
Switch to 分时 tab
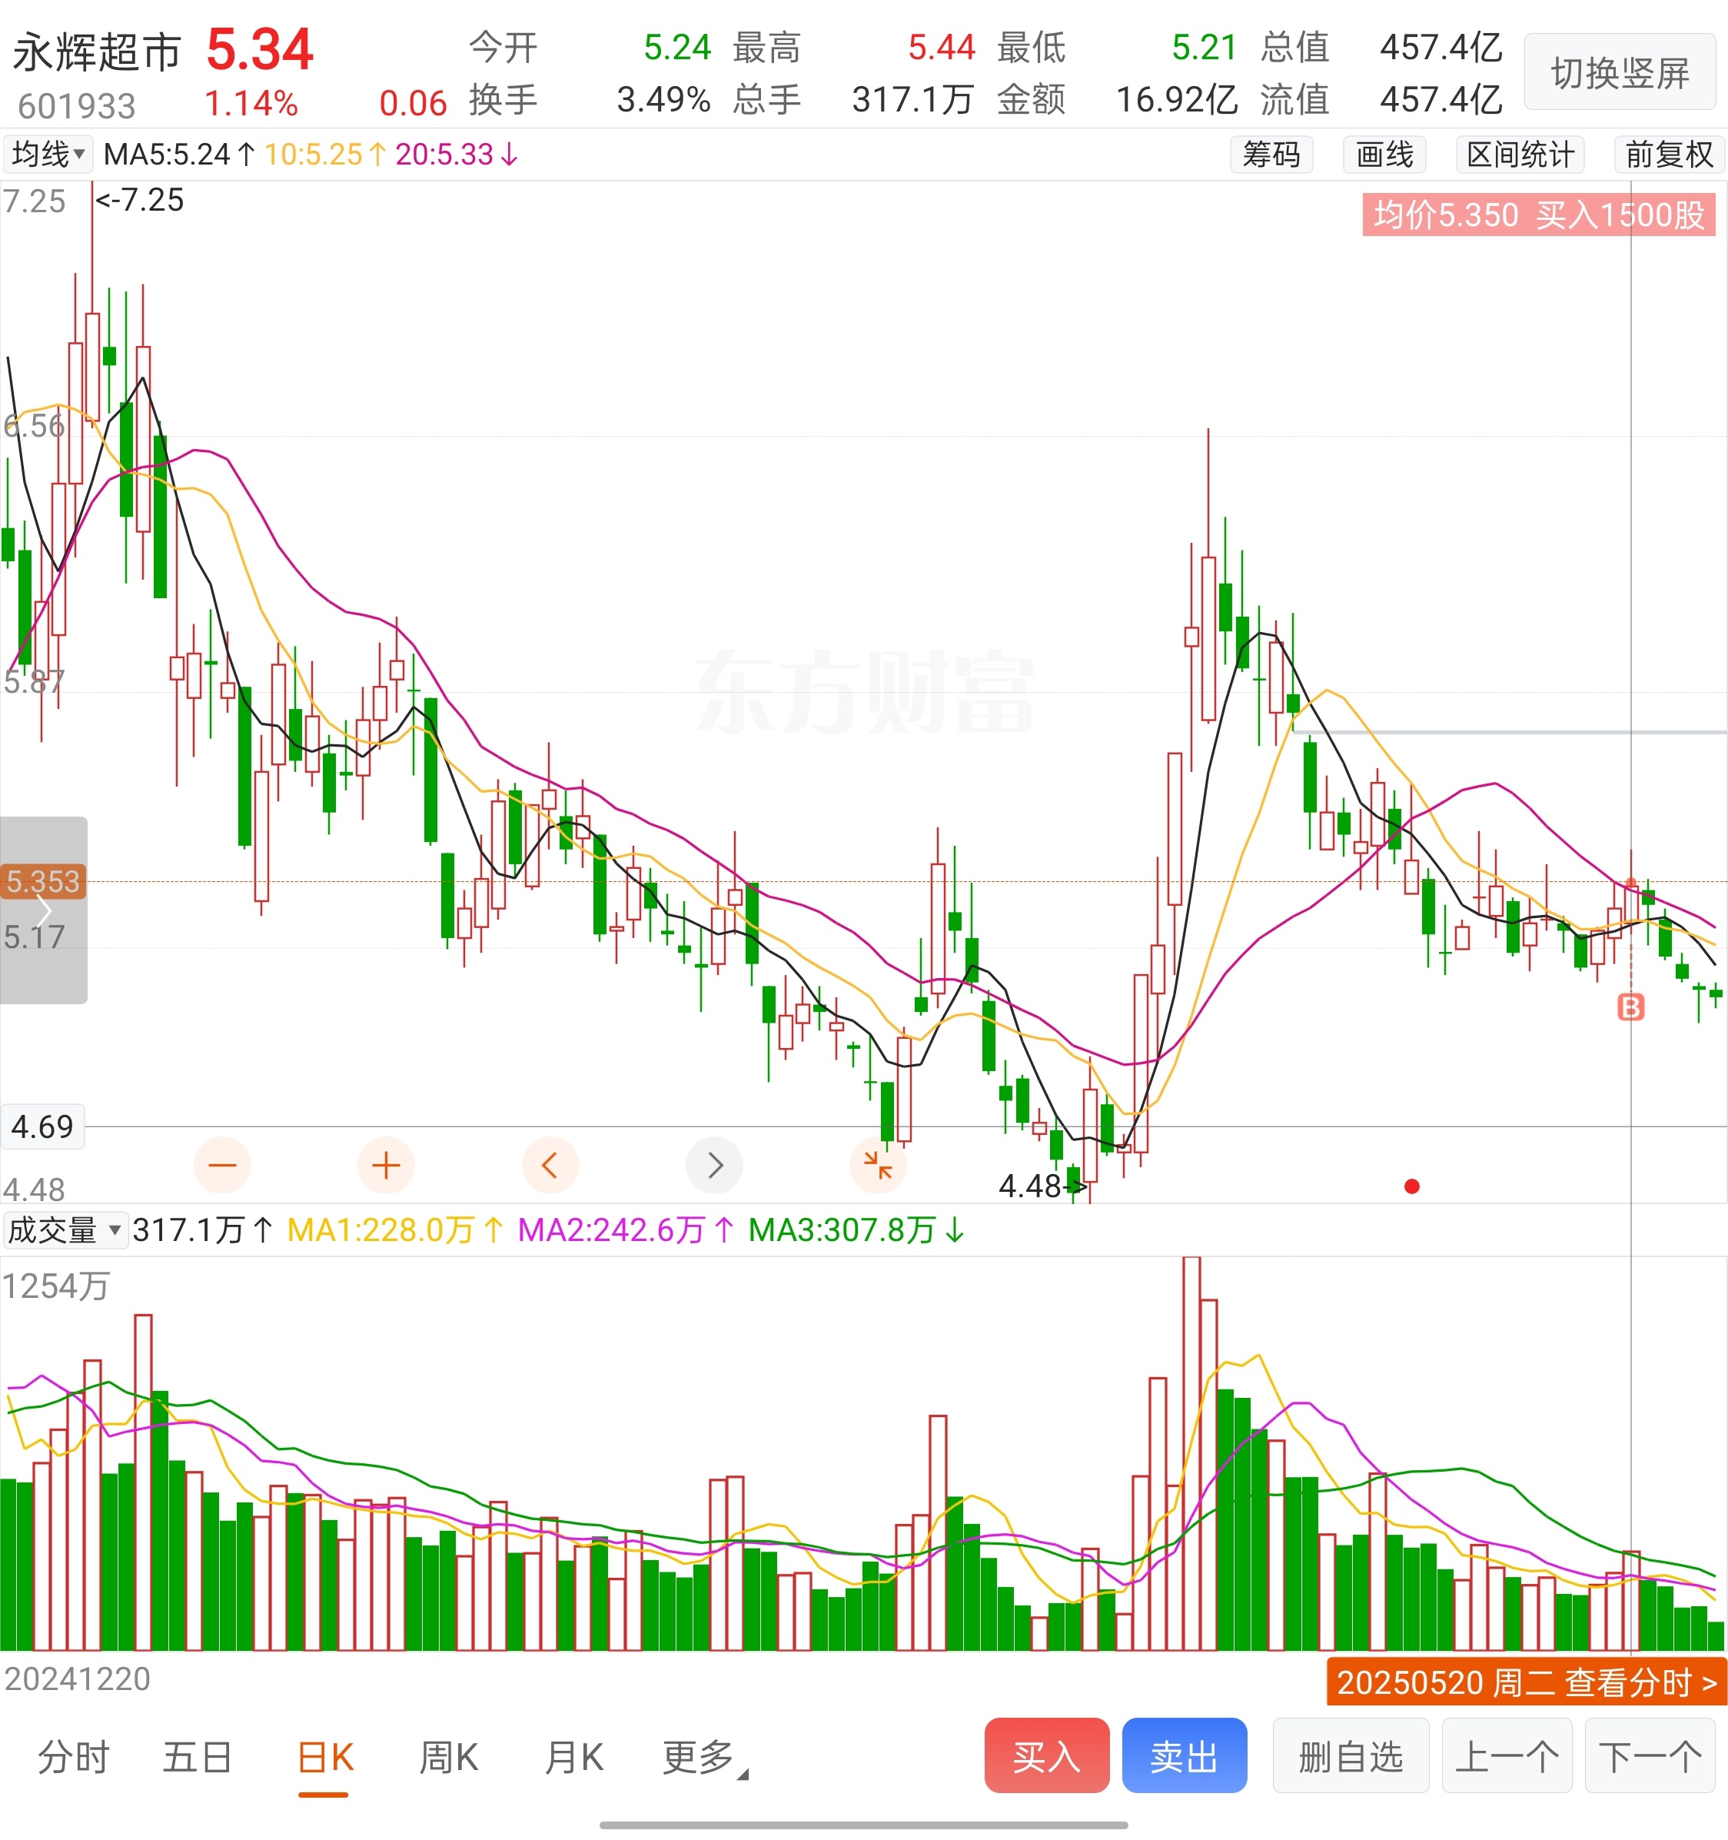[x=73, y=1758]
